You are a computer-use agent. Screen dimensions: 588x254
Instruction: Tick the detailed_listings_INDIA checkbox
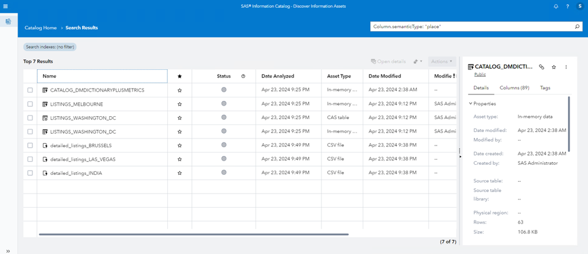coord(30,173)
